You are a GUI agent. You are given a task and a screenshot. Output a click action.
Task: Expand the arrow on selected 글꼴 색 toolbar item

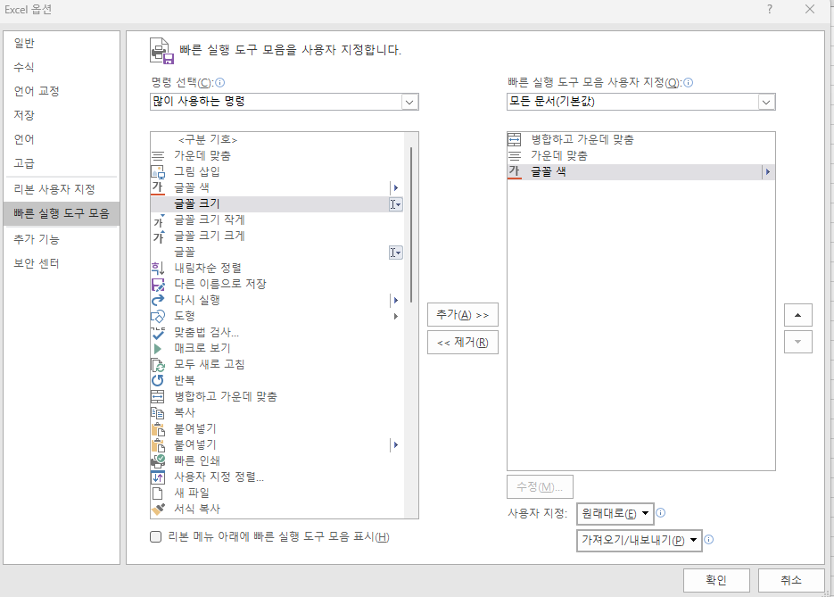767,172
